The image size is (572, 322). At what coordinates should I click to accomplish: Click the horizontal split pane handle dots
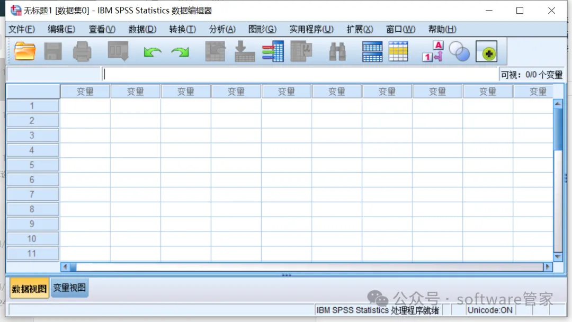pyautogui.click(x=287, y=275)
